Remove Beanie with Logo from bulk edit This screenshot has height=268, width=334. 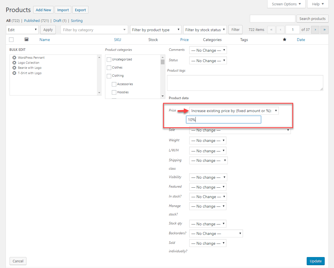[14, 68]
